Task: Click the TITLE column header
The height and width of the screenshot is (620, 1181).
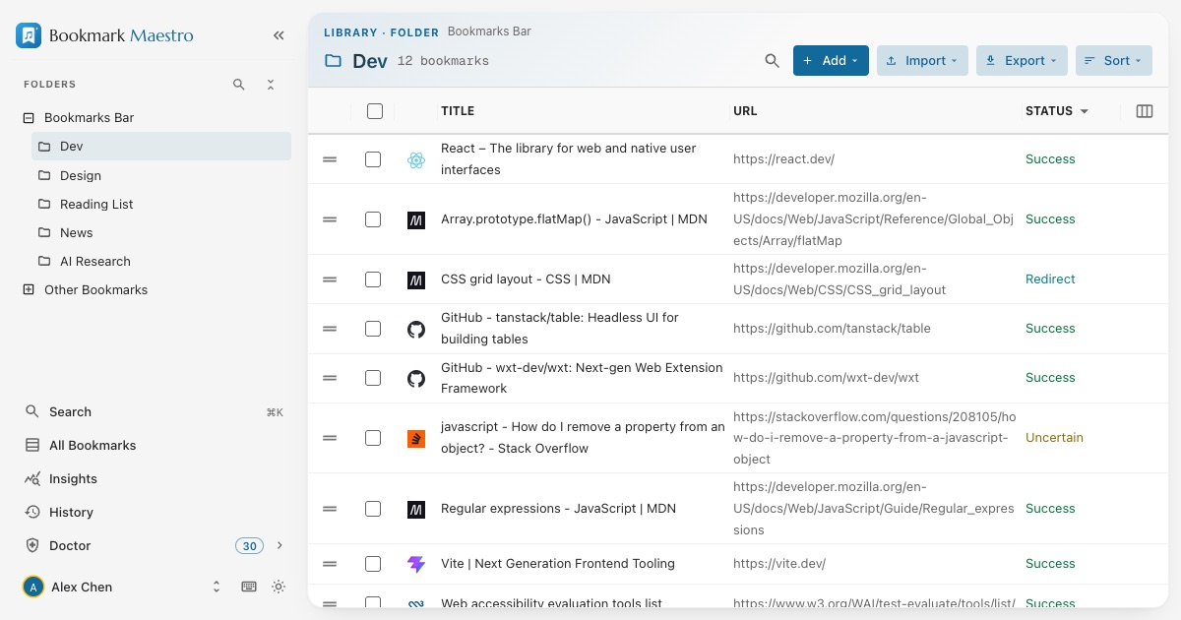Action: click(458, 111)
